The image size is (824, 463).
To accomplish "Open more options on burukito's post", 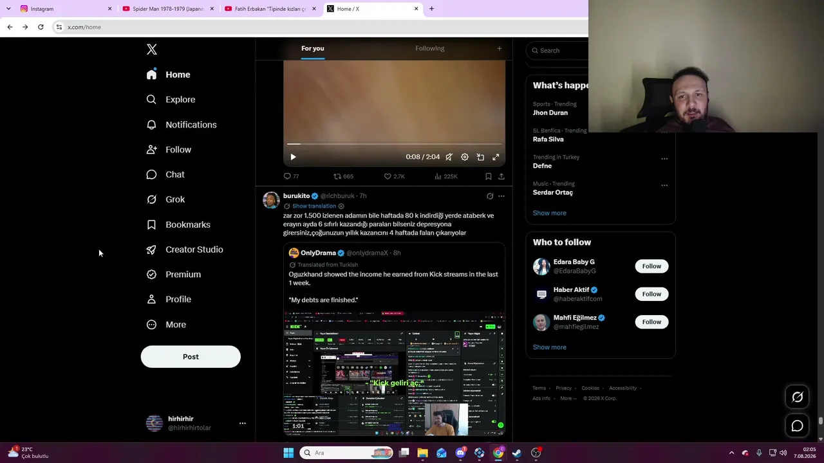I will pyautogui.click(x=501, y=196).
